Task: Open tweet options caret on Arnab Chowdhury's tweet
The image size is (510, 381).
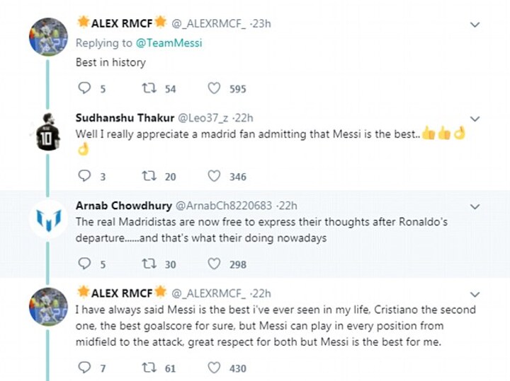Action: point(475,206)
